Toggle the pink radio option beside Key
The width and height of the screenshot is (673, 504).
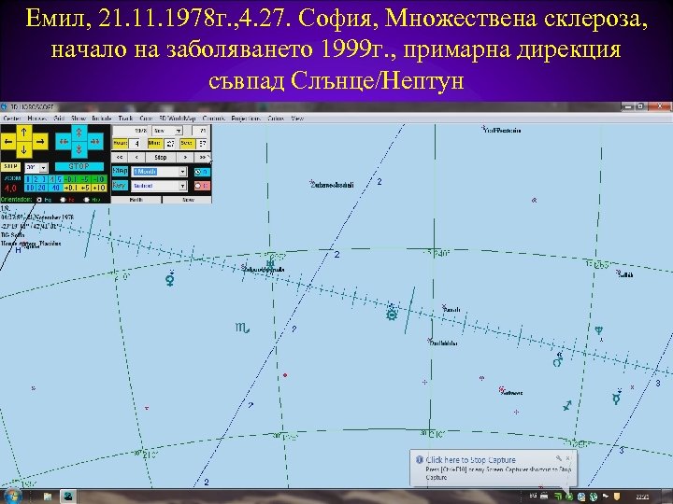tap(202, 186)
